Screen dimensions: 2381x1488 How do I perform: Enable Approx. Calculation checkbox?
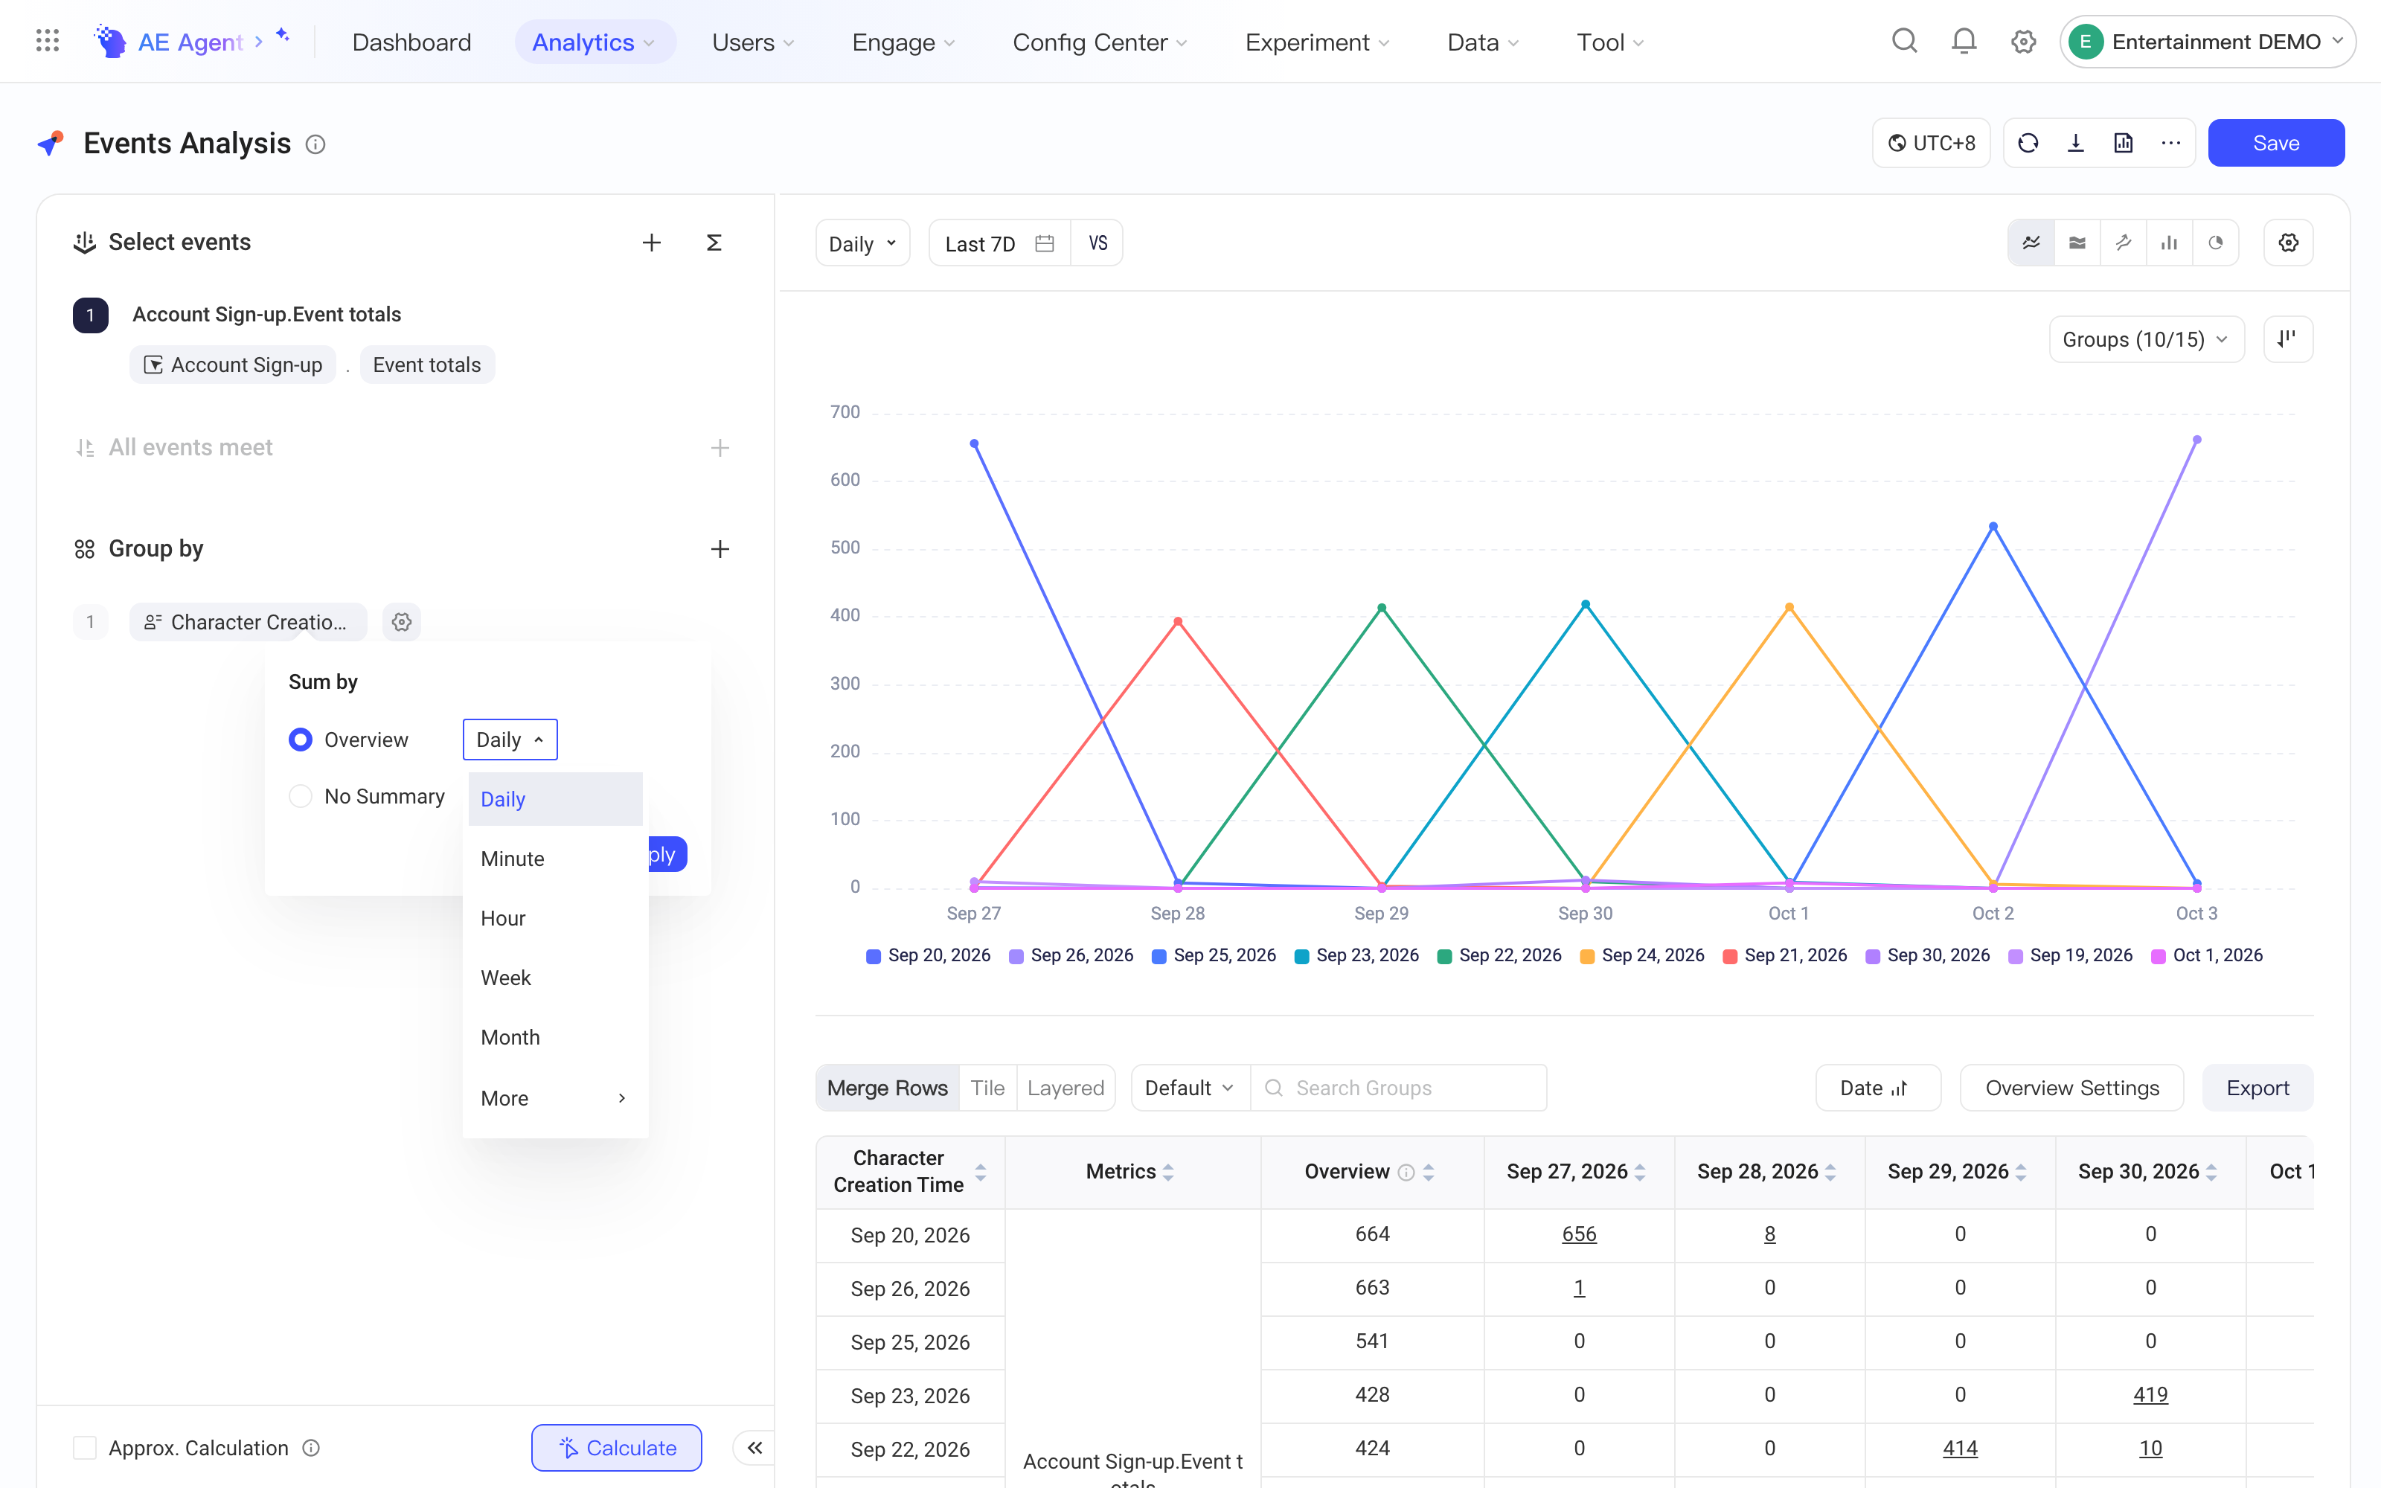pyautogui.click(x=85, y=1448)
